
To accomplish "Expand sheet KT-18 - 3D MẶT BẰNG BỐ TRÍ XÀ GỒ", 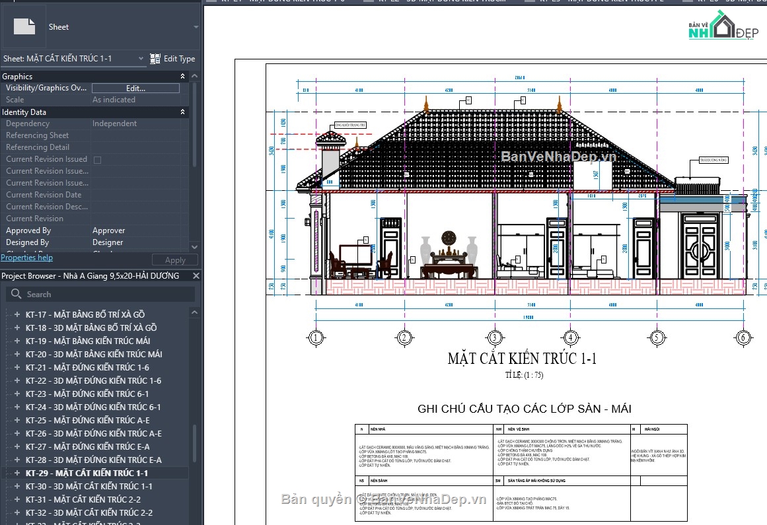I will tap(17, 328).
